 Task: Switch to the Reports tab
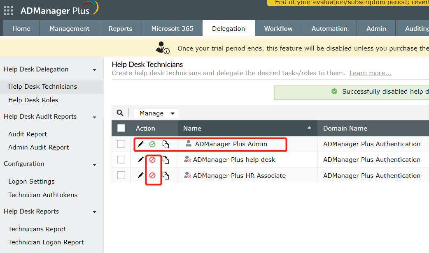120,28
